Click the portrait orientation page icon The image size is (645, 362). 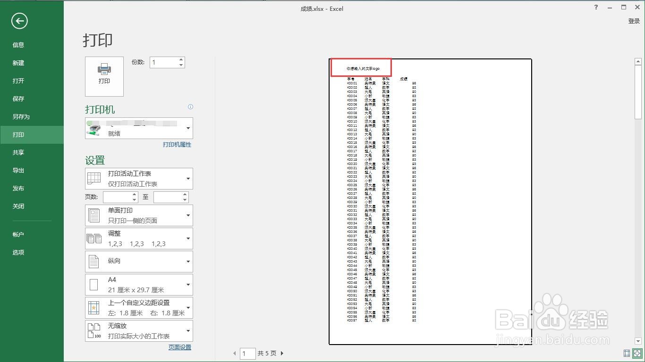tap(94, 262)
